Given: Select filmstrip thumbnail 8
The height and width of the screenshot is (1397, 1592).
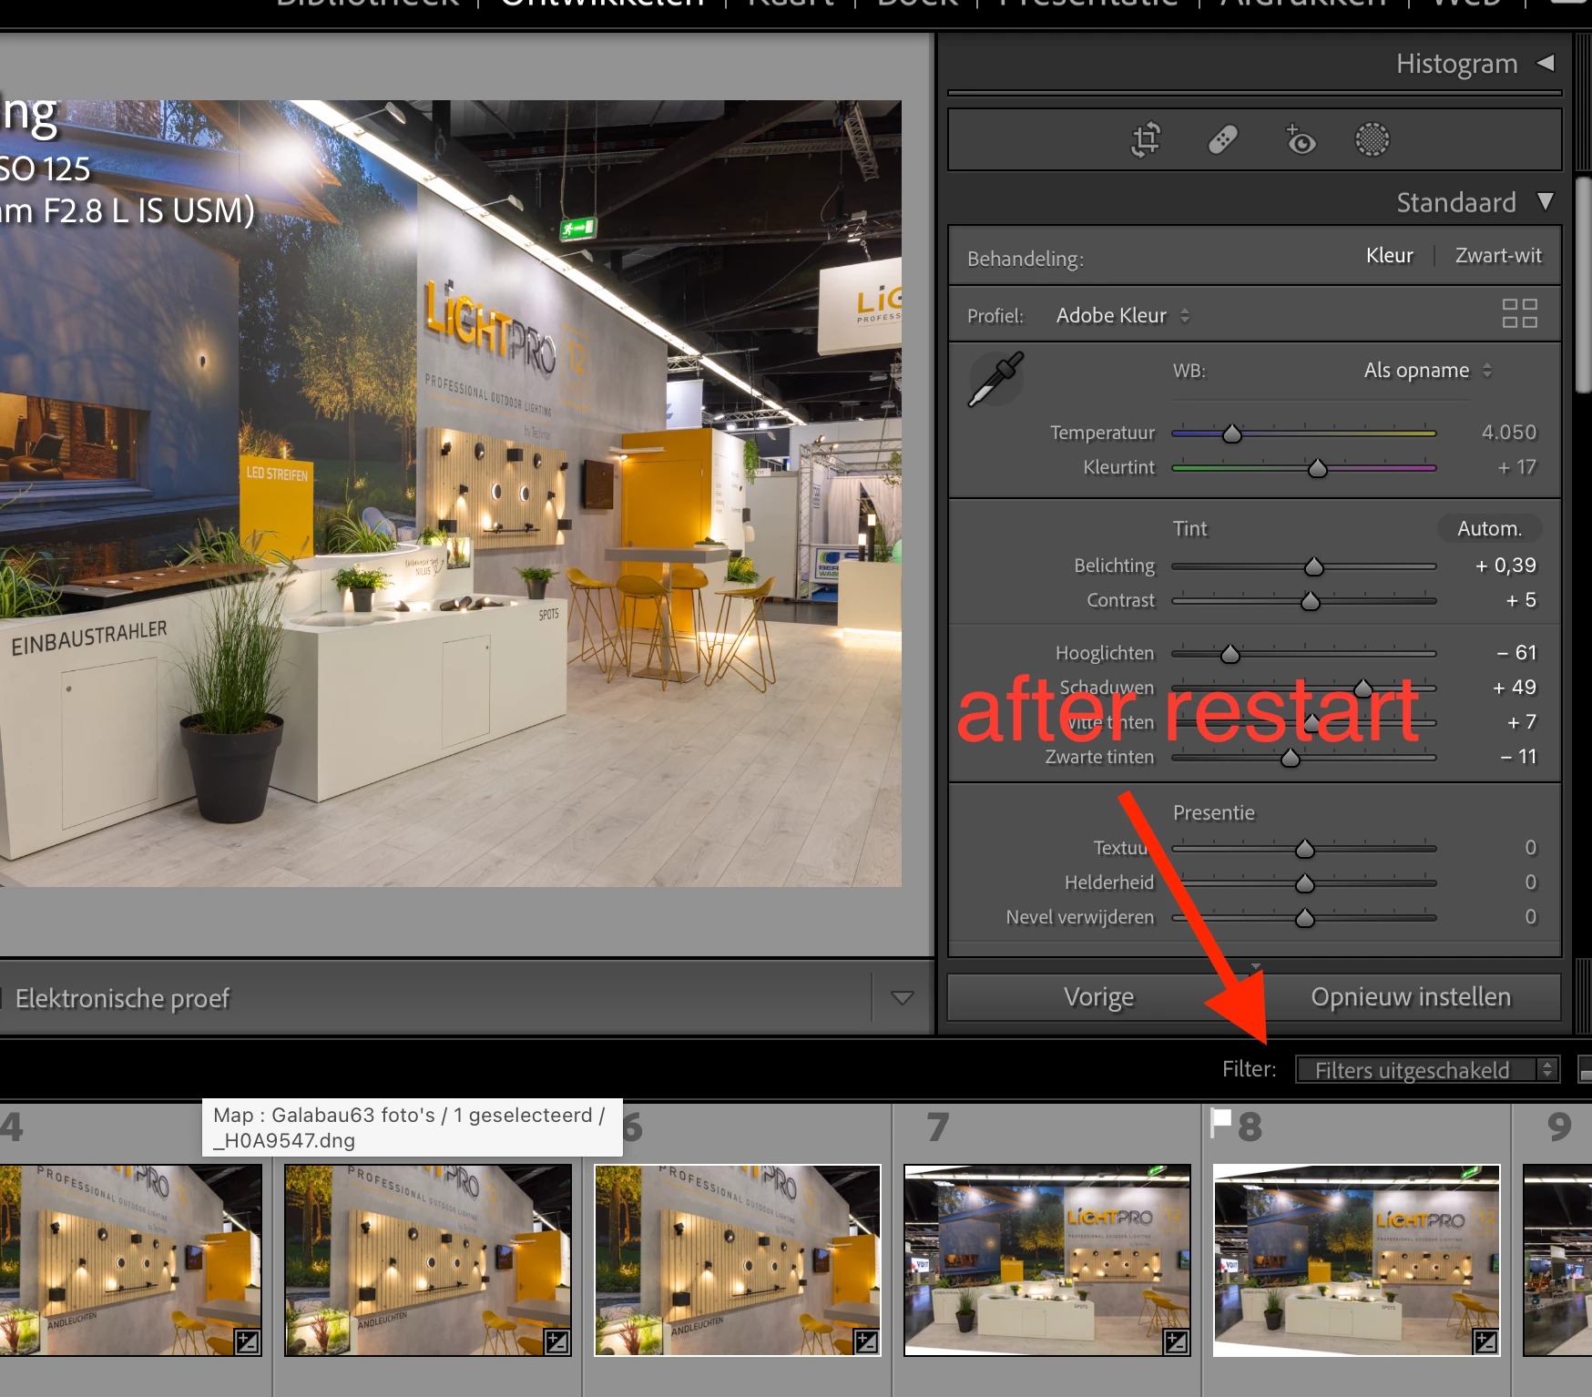Looking at the screenshot, I should [x=1356, y=1259].
